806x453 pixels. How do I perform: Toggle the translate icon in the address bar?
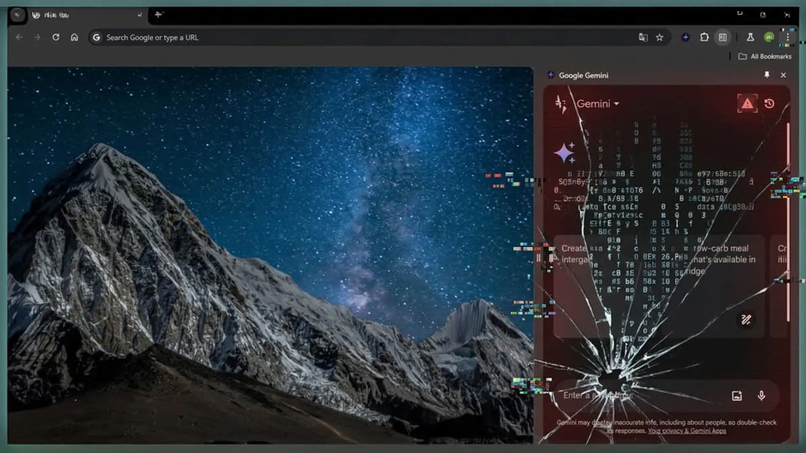tap(643, 37)
